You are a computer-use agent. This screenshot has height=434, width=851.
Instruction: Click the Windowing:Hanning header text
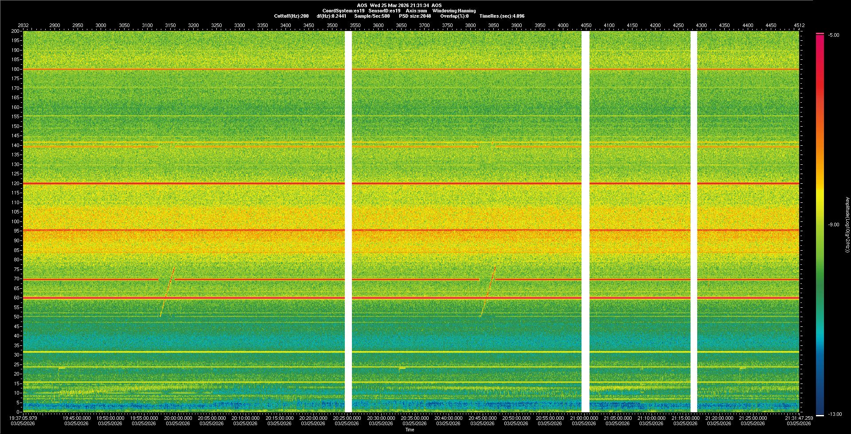coord(454,11)
